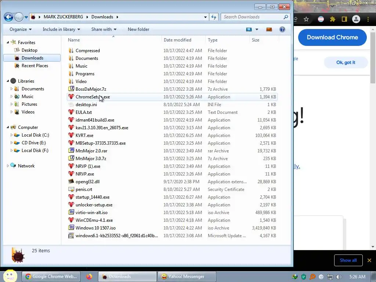Open Firefox from the taskbar

[89, 276]
